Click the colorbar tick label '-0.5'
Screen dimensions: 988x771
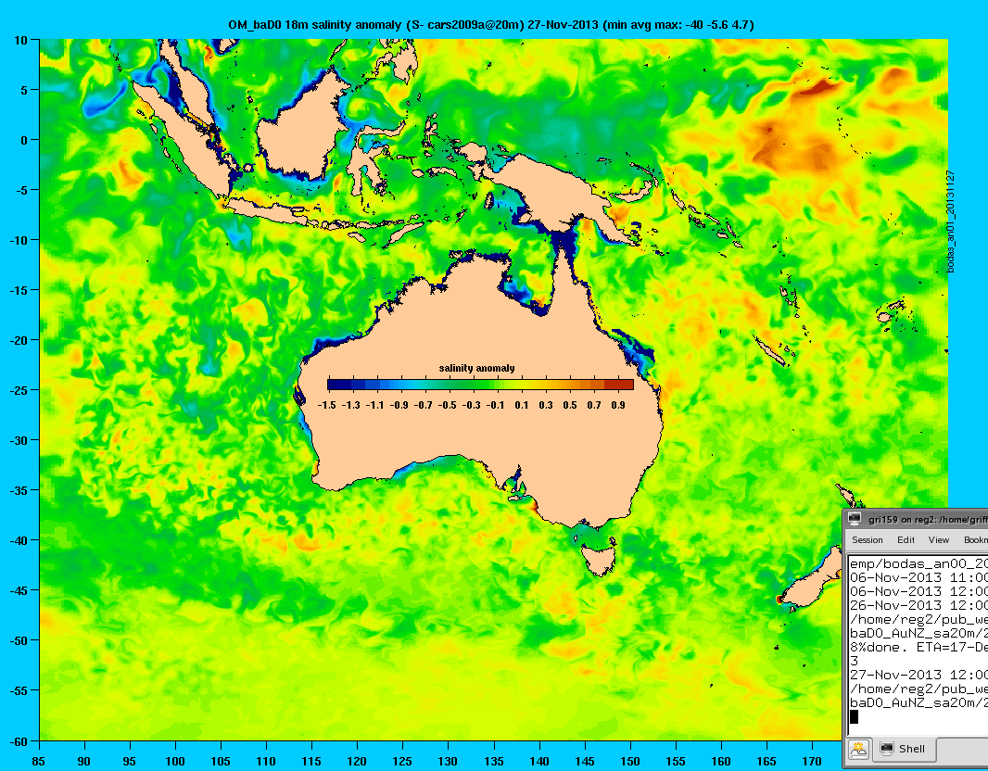pos(448,405)
